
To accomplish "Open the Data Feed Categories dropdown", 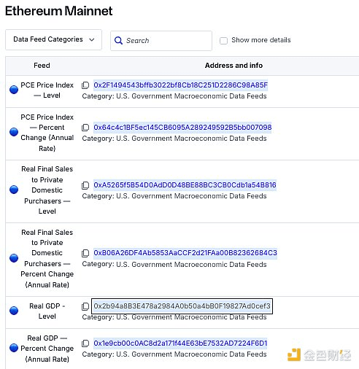I will tap(53, 39).
